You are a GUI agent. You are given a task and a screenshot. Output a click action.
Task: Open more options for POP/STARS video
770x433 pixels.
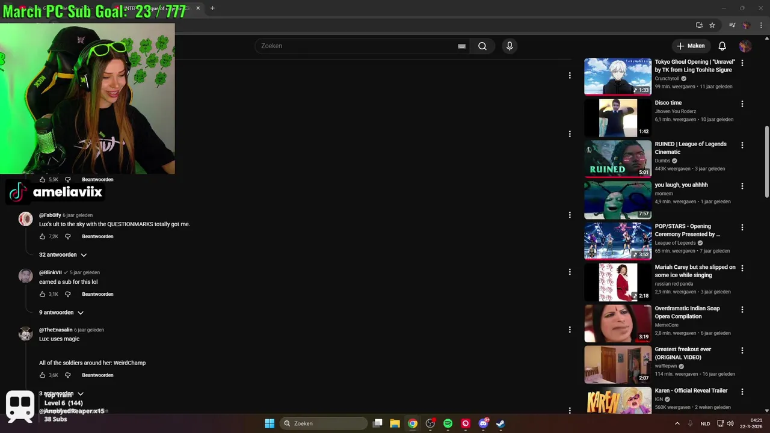(x=742, y=227)
